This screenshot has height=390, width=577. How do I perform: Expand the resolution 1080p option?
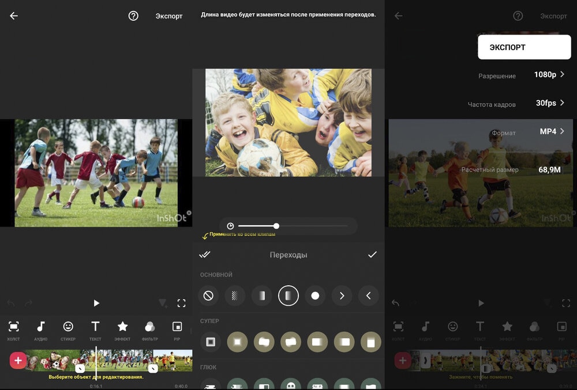(x=549, y=75)
